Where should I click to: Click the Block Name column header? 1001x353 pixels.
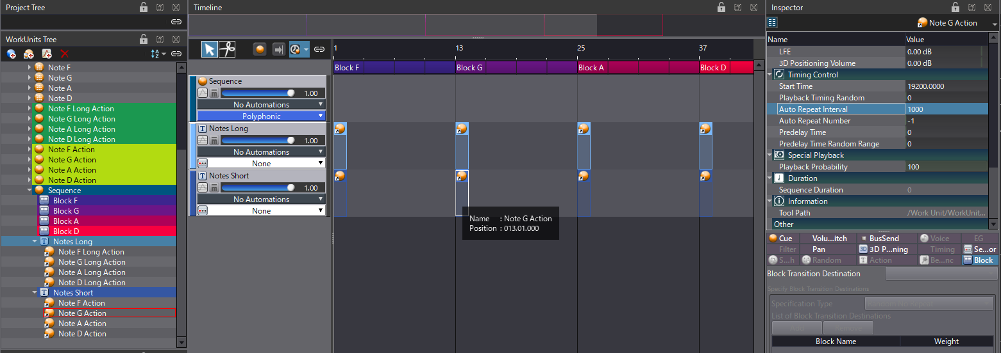tap(836, 341)
